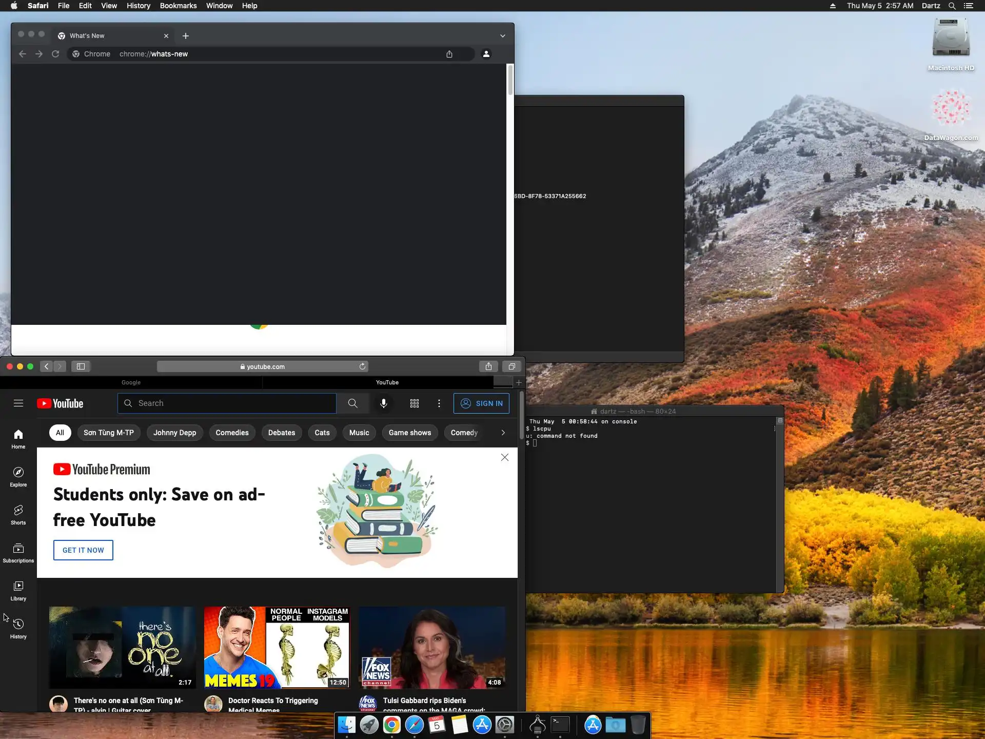Click GET IT NOW Premium button
The image size is (985, 739).
[83, 550]
